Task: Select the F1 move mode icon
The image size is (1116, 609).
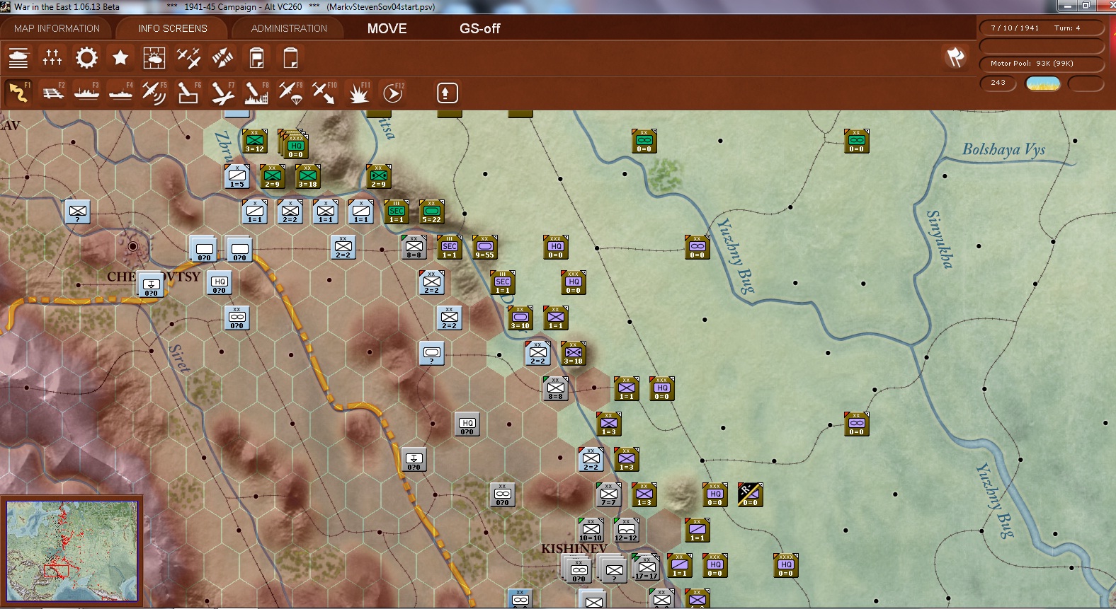Action: tap(18, 93)
